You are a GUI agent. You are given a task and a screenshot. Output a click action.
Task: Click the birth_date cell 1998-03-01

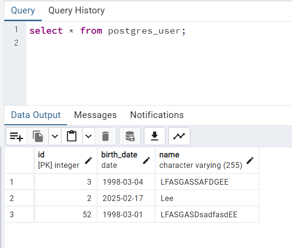click(123, 214)
